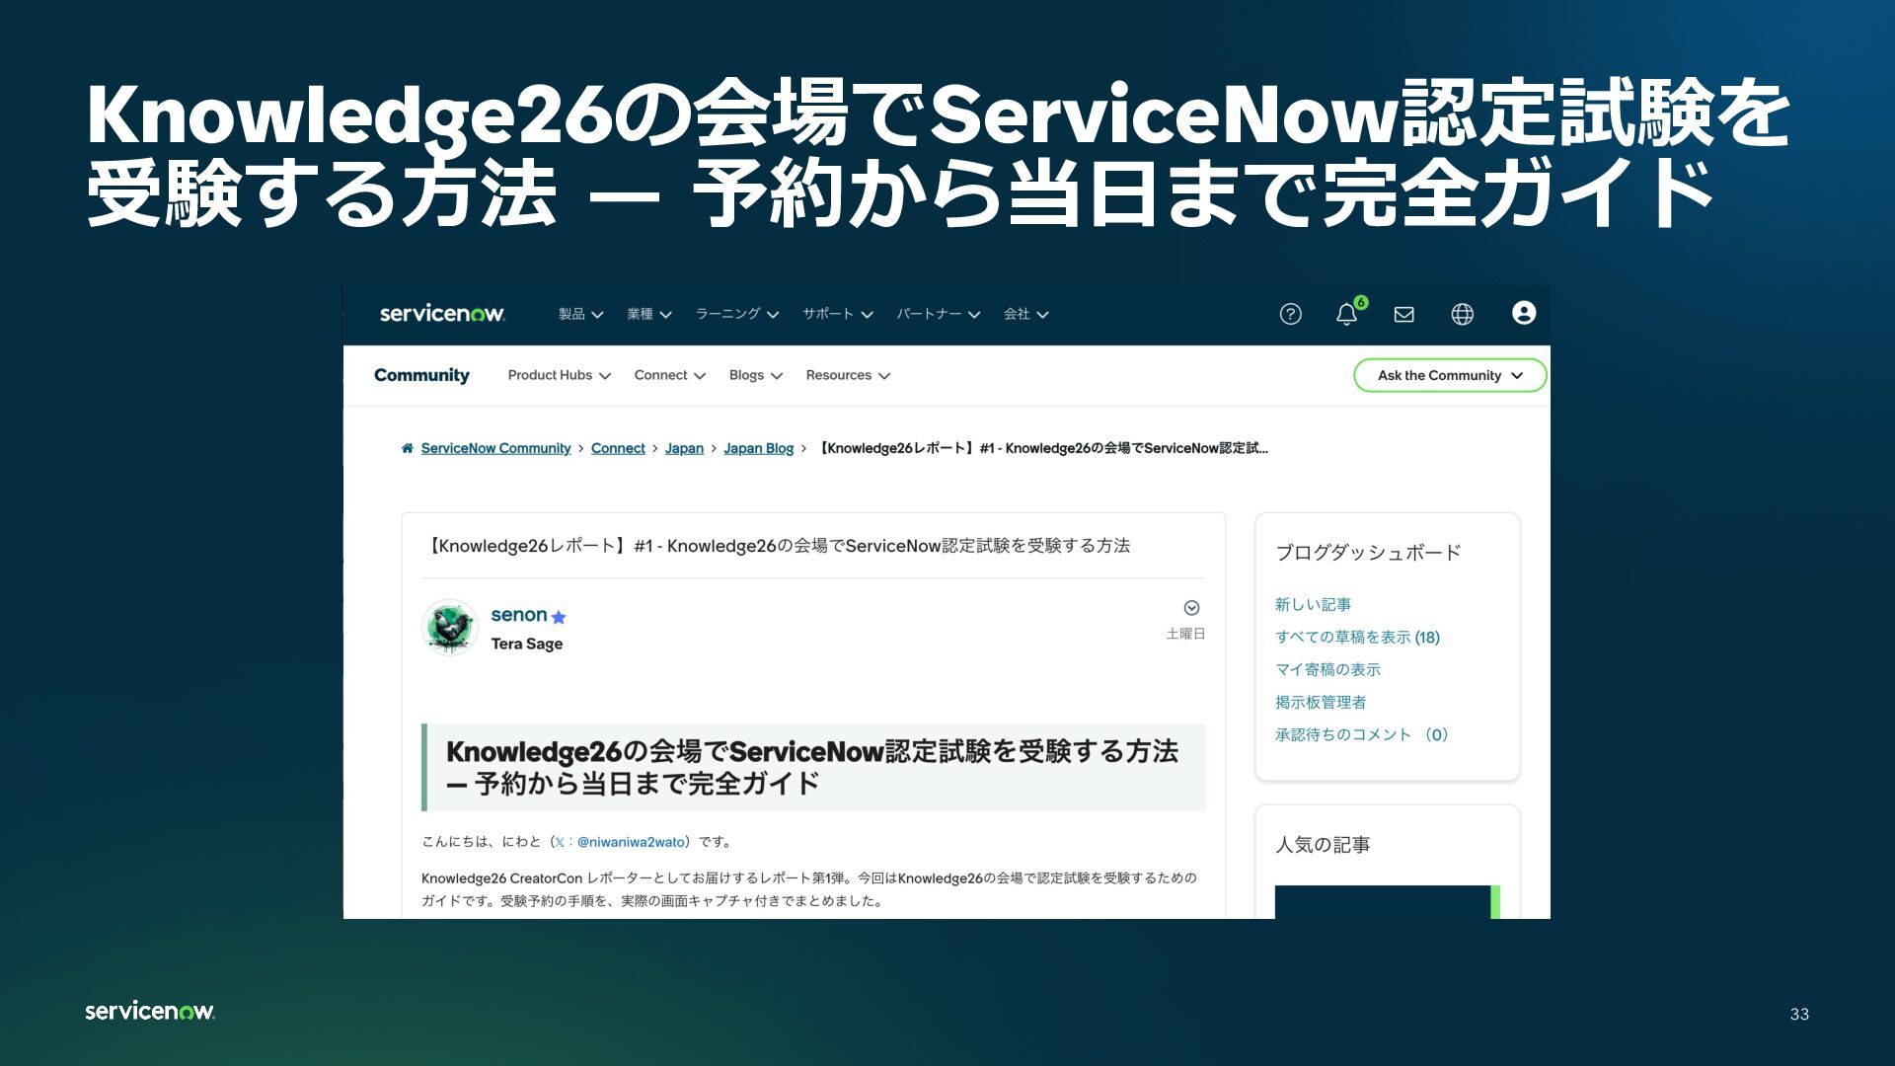Viewport: 1895px width, 1066px height.
Task: Expand the Product Hubs menu
Action: tap(559, 375)
